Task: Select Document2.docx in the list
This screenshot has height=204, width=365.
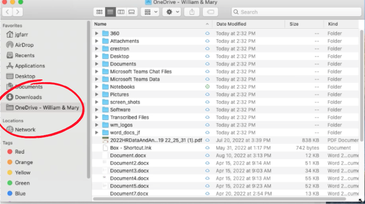Action: coord(129,163)
